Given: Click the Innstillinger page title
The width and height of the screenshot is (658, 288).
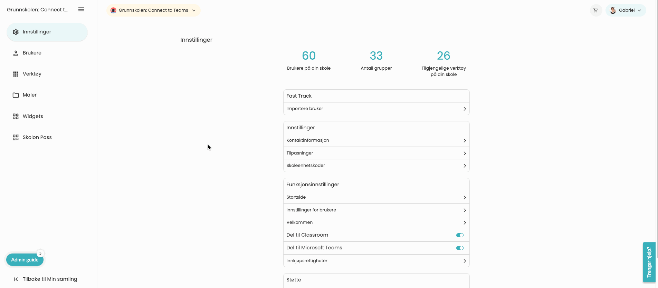Looking at the screenshot, I should [x=196, y=40].
